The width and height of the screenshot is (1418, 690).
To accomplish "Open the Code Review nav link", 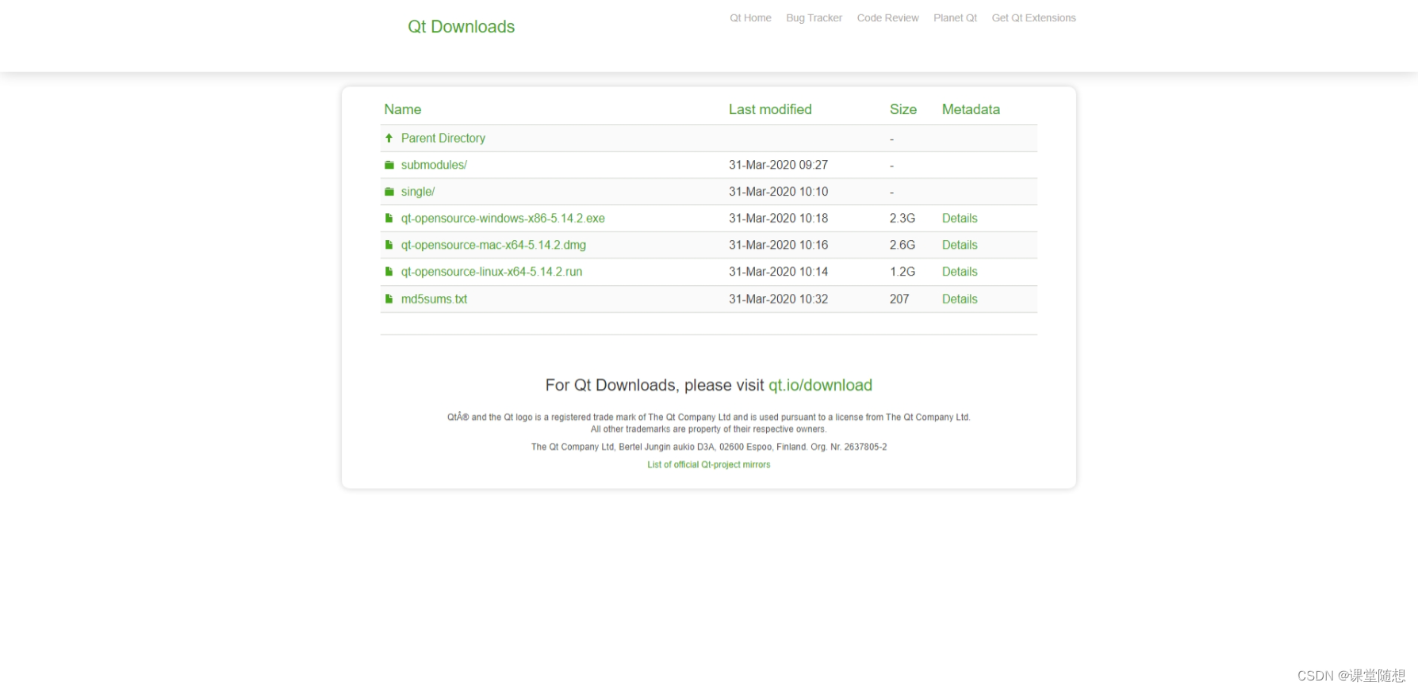I will click(887, 18).
